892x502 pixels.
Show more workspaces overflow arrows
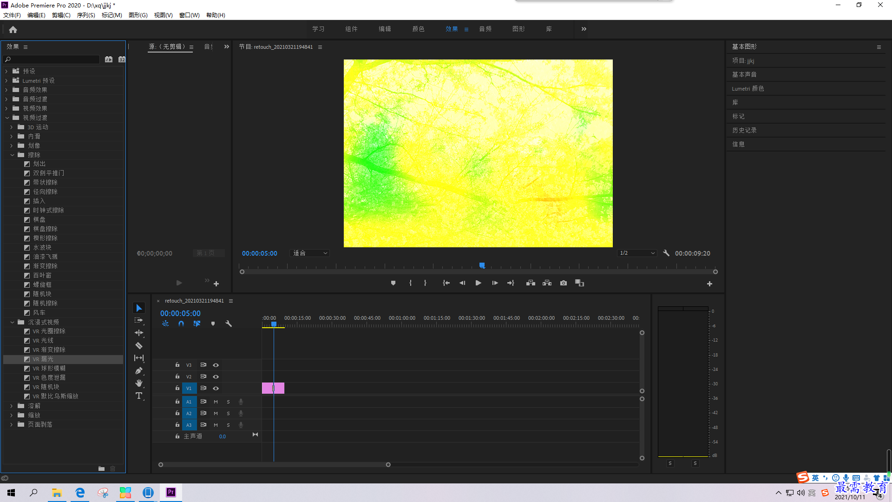[x=584, y=29]
